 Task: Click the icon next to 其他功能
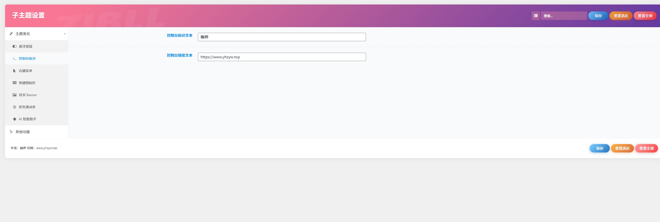(11, 132)
